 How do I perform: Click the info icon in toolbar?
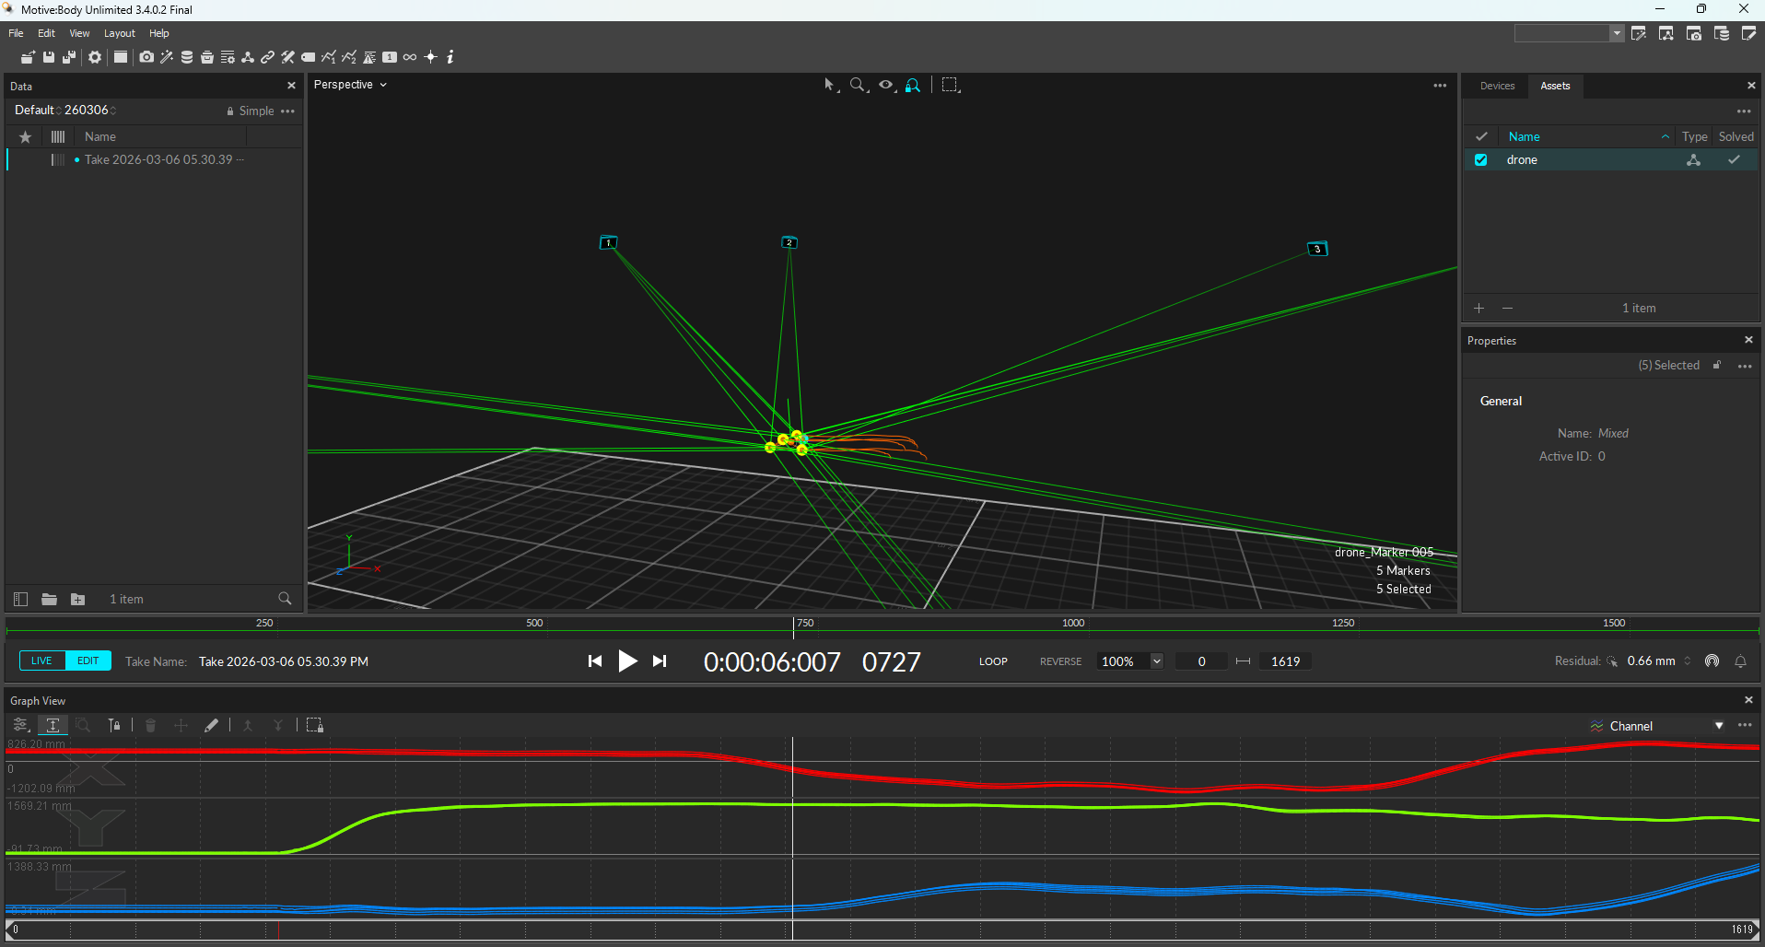(x=450, y=57)
